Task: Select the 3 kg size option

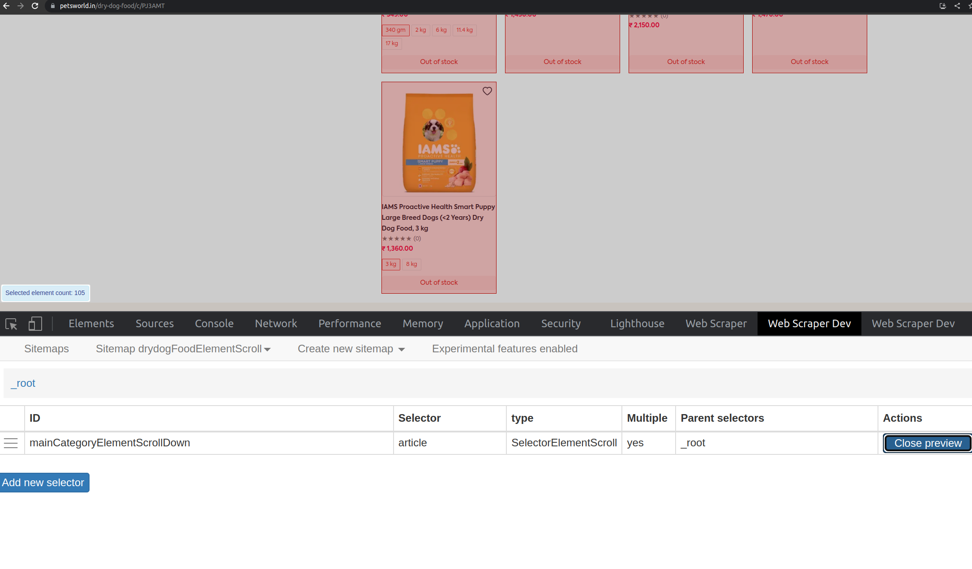Action: coord(391,264)
